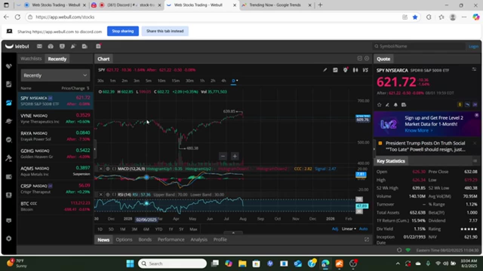
Task: Add SPY to favorites with star icon
Action: point(379,105)
